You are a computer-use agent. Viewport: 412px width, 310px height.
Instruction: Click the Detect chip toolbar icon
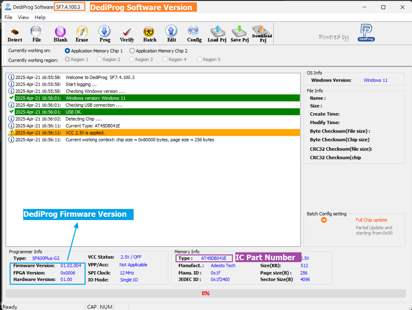(15, 34)
